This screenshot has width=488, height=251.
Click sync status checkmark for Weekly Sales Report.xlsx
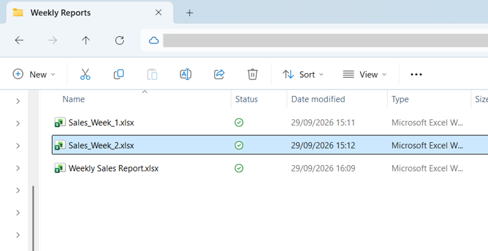239,168
